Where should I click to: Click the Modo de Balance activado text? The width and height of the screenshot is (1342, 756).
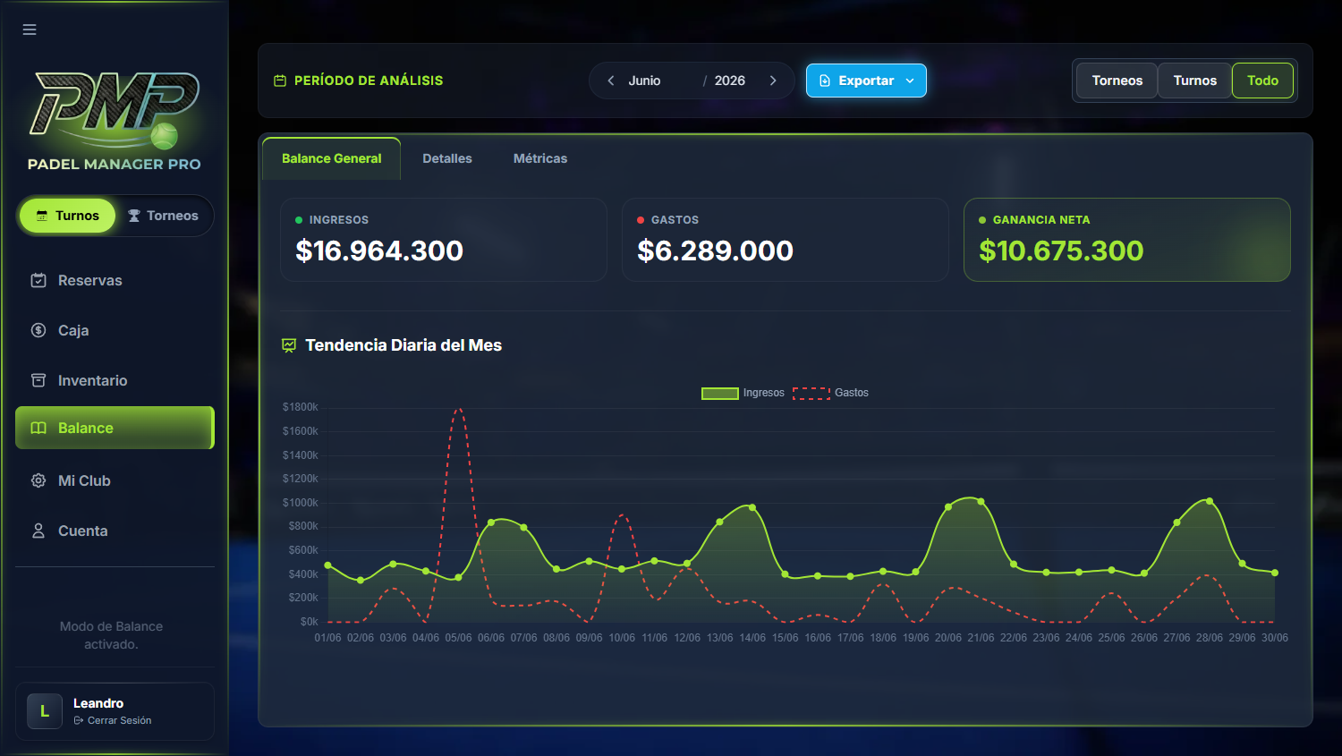coord(111,635)
